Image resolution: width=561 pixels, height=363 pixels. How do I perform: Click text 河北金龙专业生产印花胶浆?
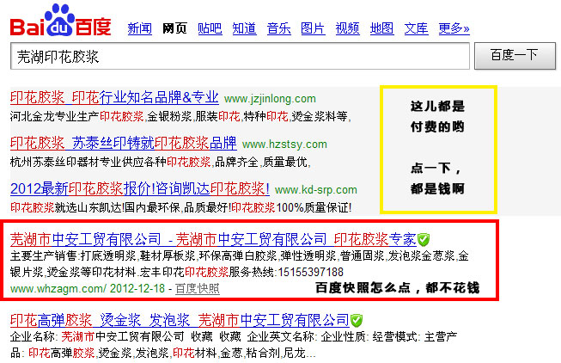77,116
